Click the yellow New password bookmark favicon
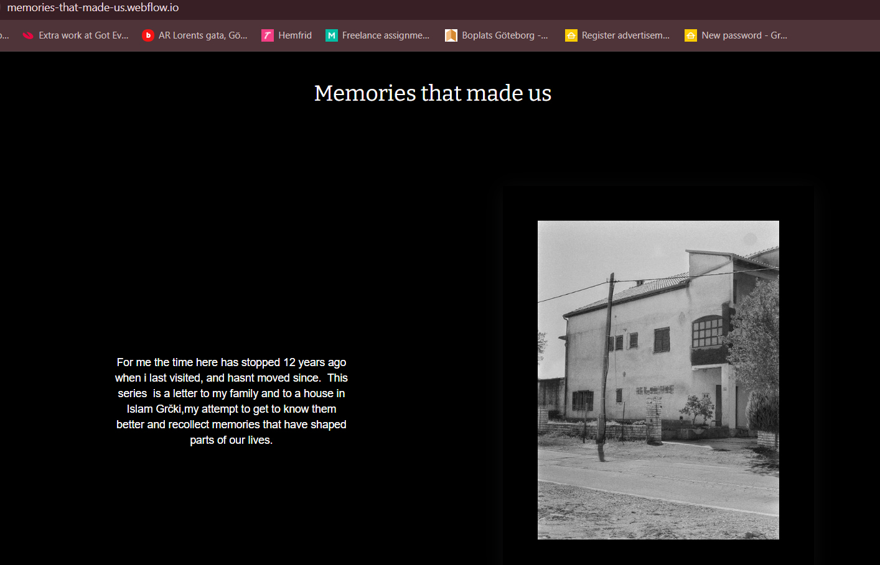 tap(691, 35)
